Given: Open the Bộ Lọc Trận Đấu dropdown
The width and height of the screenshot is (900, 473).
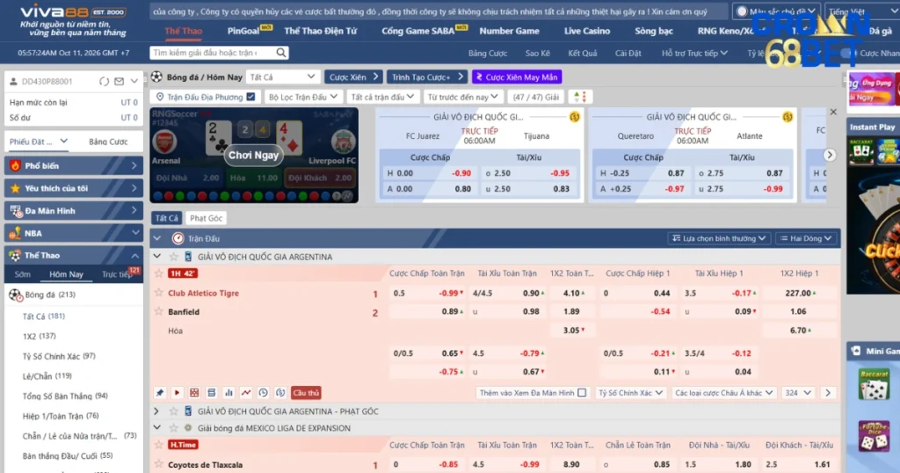Looking at the screenshot, I should click(302, 97).
